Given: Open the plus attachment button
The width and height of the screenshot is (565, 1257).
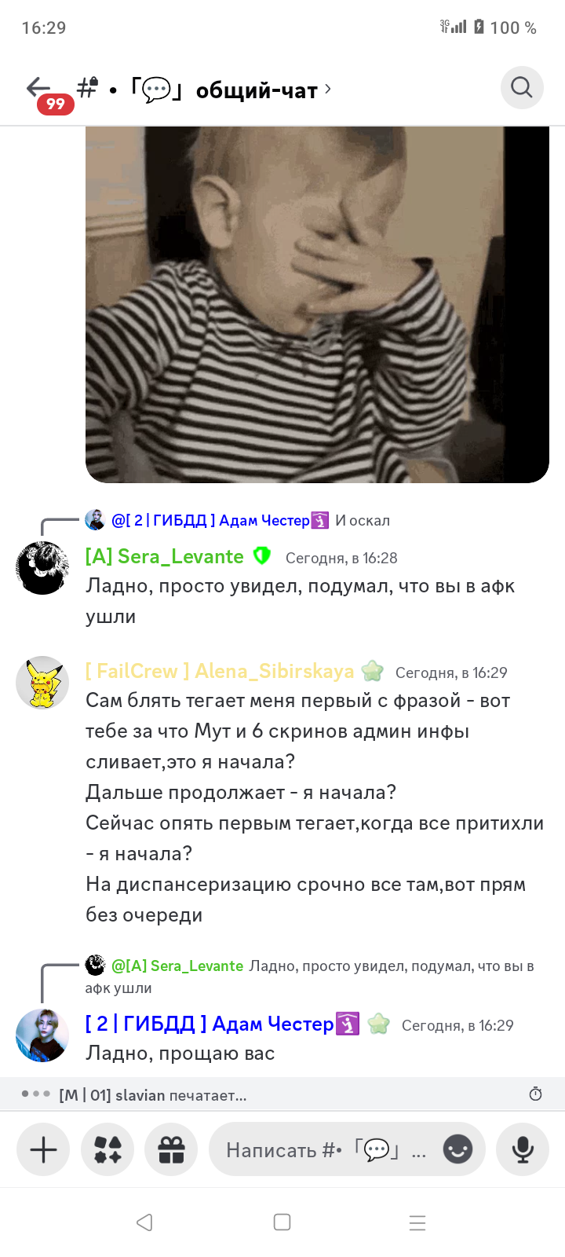Looking at the screenshot, I should pos(43,1149).
